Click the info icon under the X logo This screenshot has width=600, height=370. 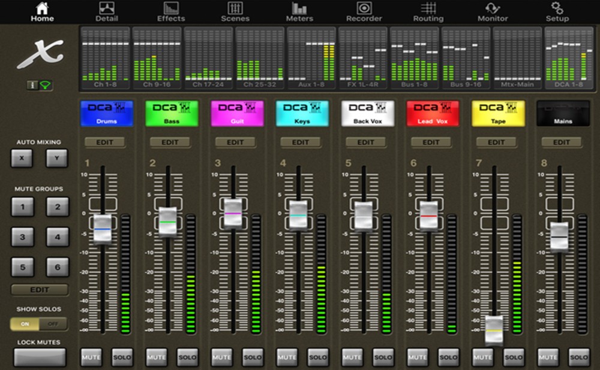[33, 85]
